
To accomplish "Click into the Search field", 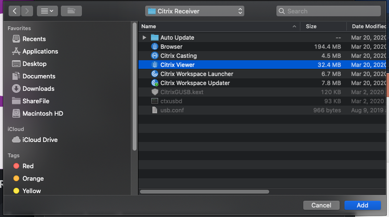I will click(x=328, y=11).
